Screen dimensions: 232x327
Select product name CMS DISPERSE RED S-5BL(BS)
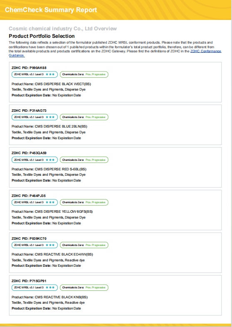pos(61,169)
